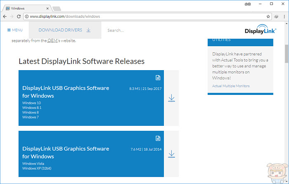Screen dimensions: 289x184
Task: Open the Chrome three-dot menu
Action: click(x=284, y=17)
